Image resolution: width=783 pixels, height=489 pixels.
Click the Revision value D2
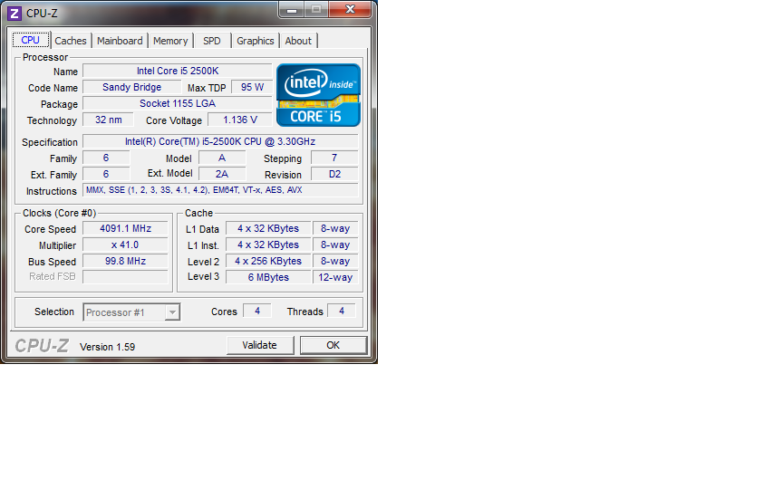tap(334, 174)
